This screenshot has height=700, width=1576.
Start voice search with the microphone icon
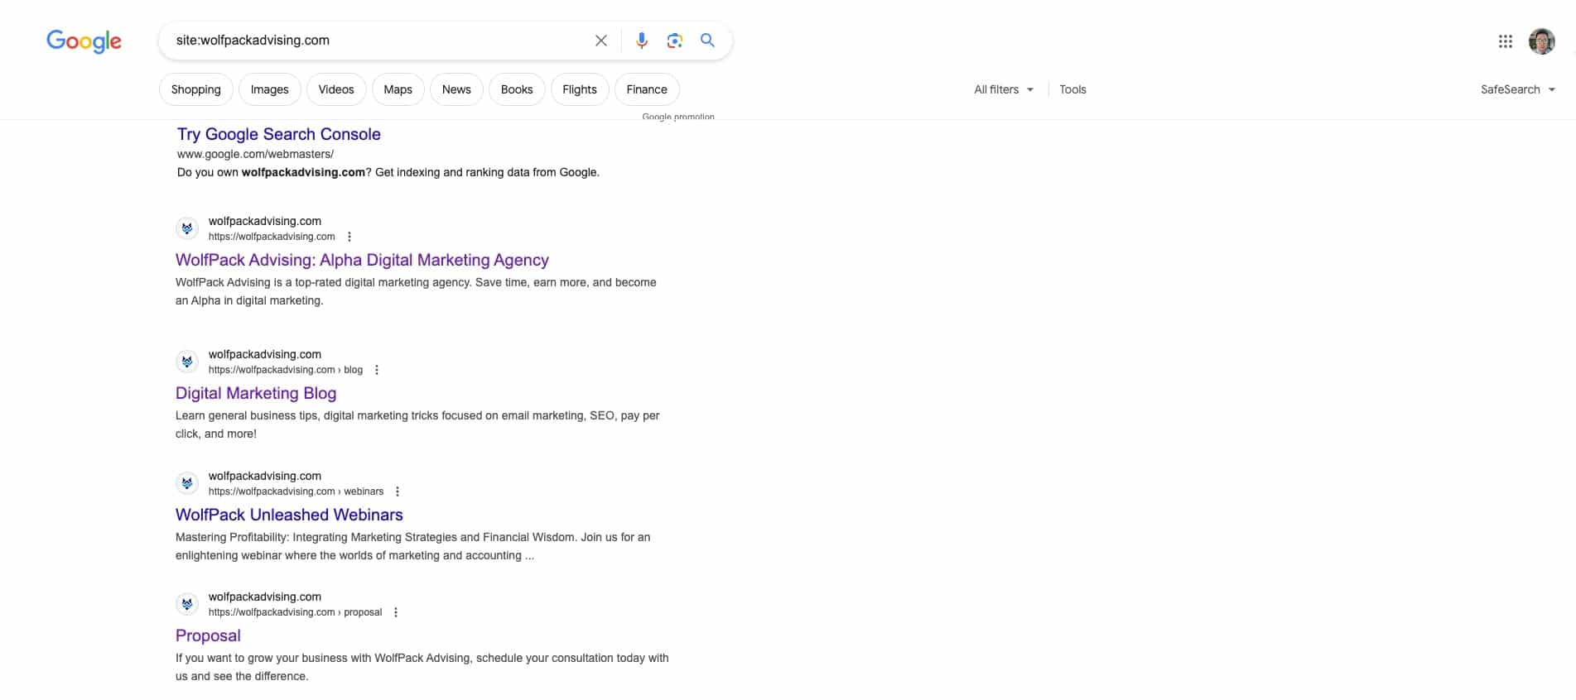[x=642, y=41]
